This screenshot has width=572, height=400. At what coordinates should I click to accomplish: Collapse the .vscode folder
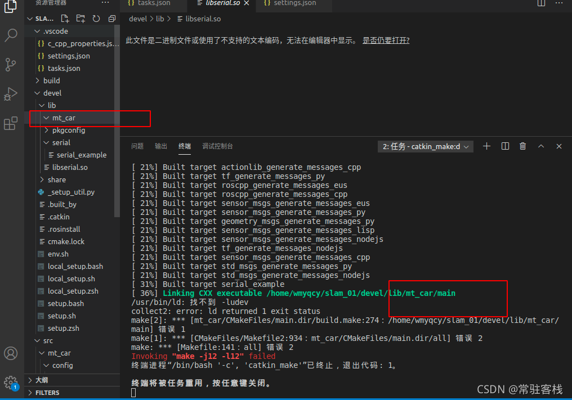[72, 32]
